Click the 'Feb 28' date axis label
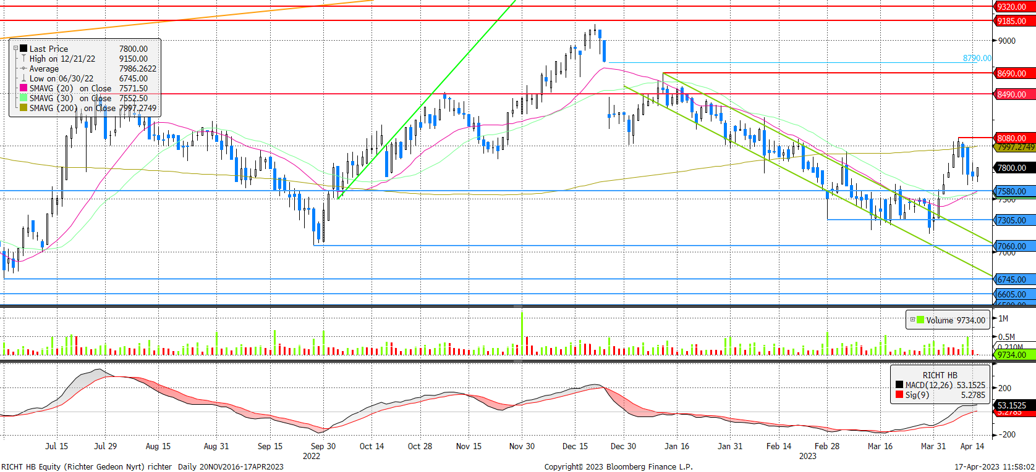 827,446
